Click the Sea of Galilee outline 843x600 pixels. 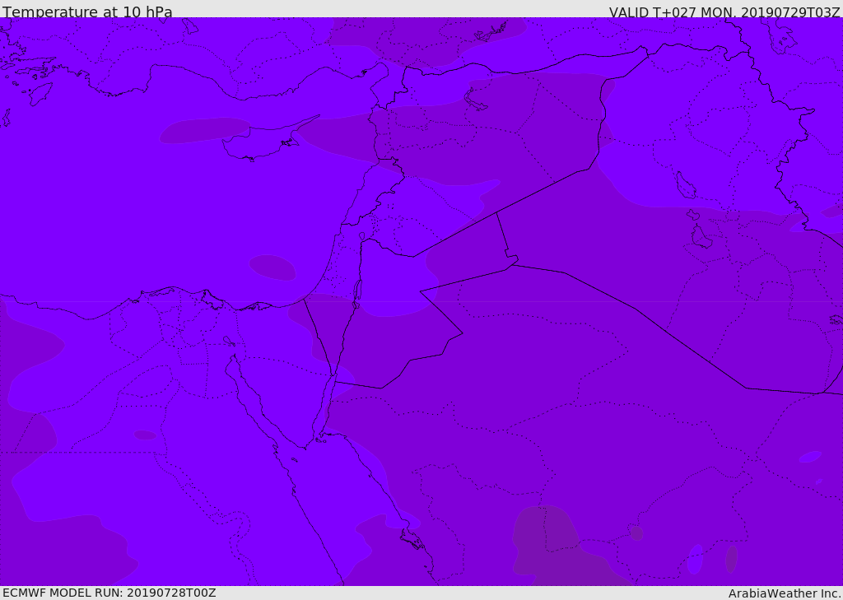(361, 236)
